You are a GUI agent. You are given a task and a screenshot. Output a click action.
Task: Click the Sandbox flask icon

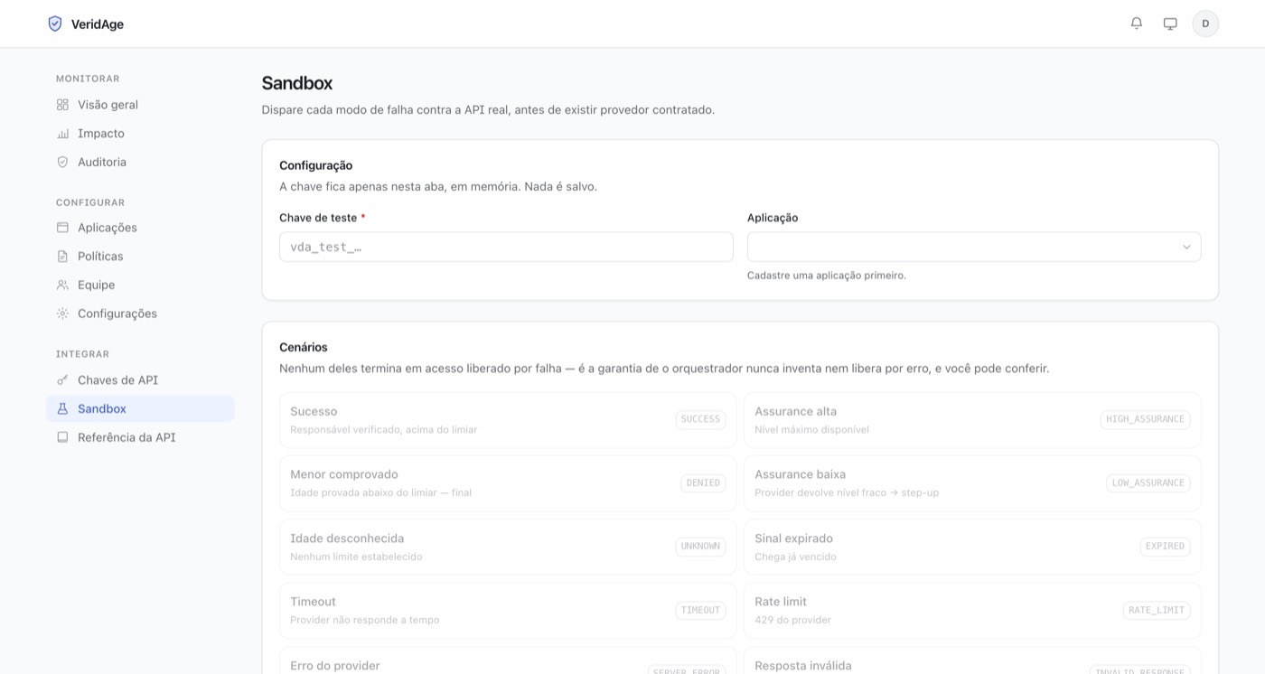(x=62, y=409)
